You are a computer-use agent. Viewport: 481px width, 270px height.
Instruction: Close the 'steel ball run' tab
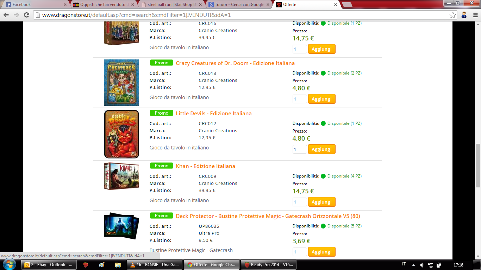point(200,5)
